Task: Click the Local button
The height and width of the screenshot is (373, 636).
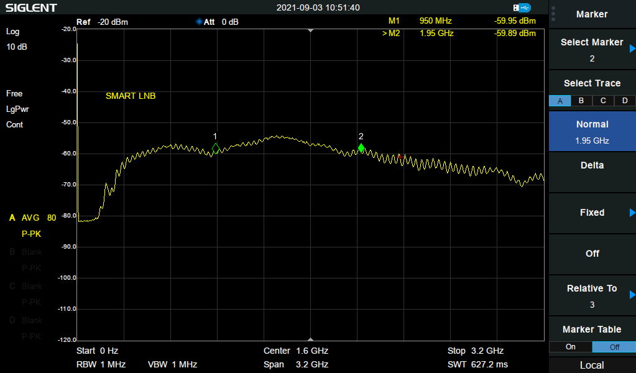Action: [x=592, y=366]
